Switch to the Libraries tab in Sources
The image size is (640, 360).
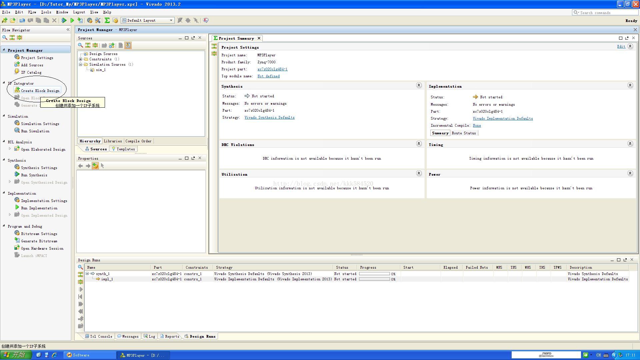pos(113,141)
